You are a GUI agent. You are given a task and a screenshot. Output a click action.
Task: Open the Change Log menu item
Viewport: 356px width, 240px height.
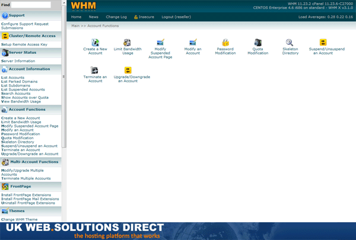pos(116,17)
